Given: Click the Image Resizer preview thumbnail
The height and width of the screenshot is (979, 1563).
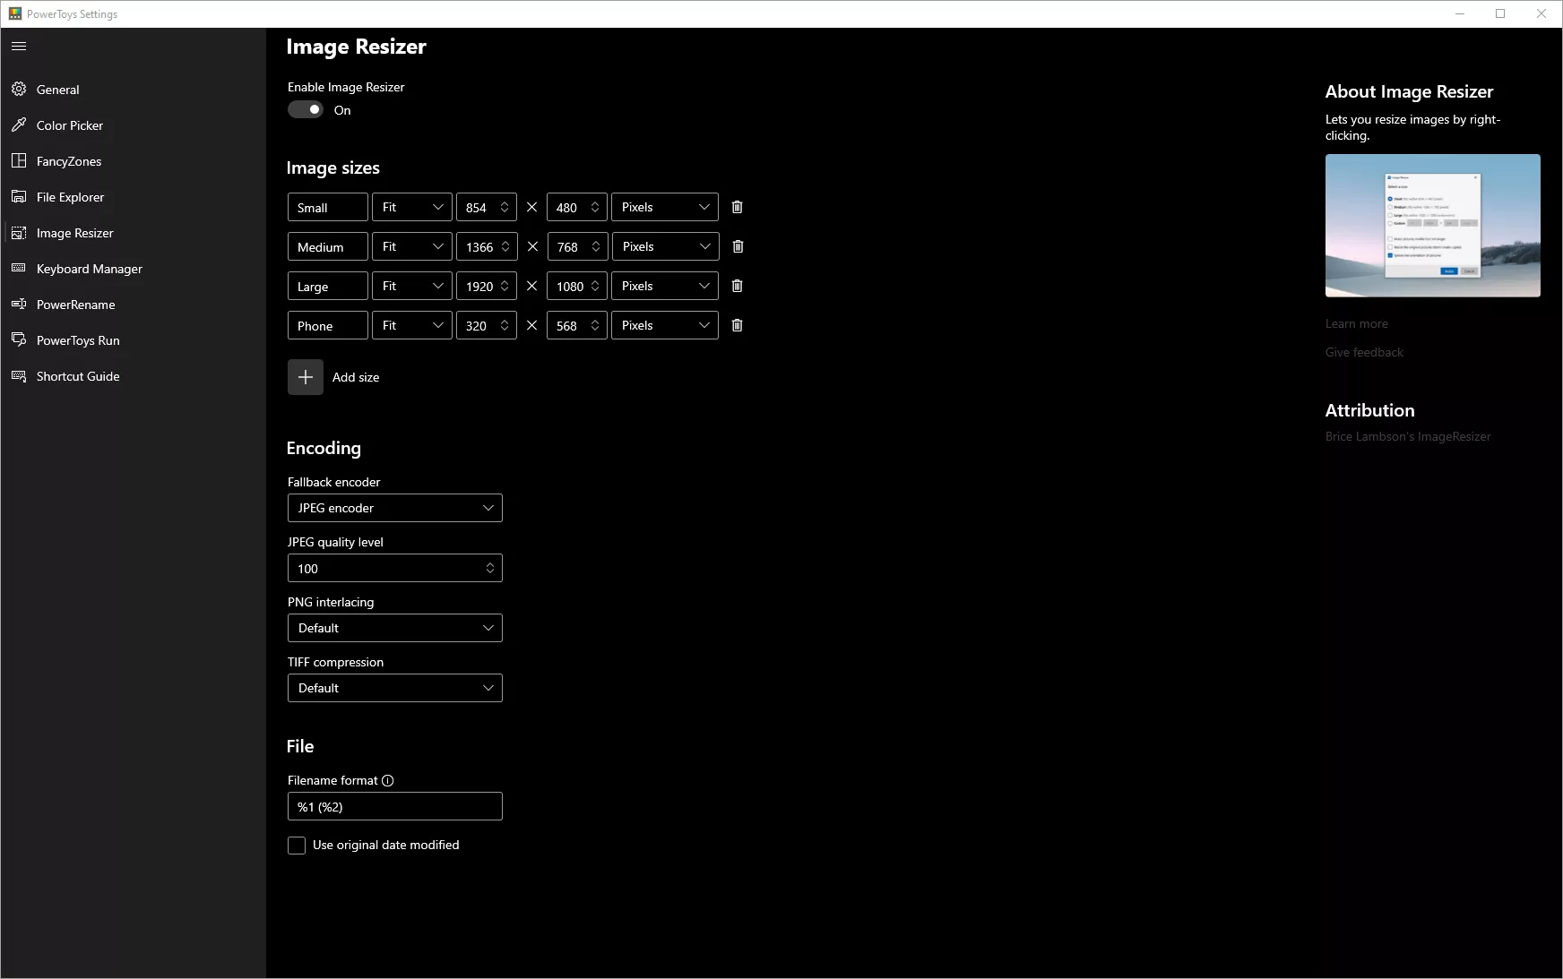Looking at the screenshot, I should pos(1433,226).
